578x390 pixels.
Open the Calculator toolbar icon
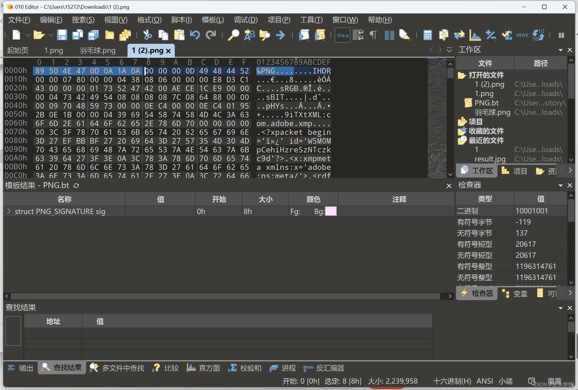[x=427, y=35]
